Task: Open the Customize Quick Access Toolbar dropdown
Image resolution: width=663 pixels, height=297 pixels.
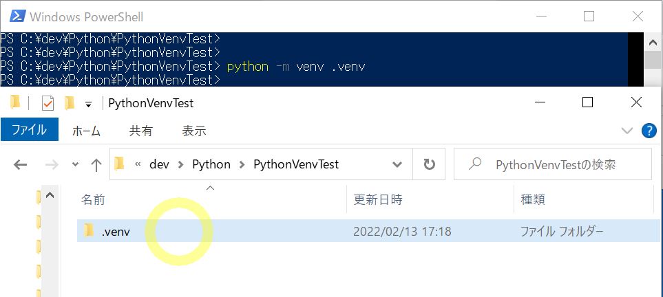Action: coord(88,104)
